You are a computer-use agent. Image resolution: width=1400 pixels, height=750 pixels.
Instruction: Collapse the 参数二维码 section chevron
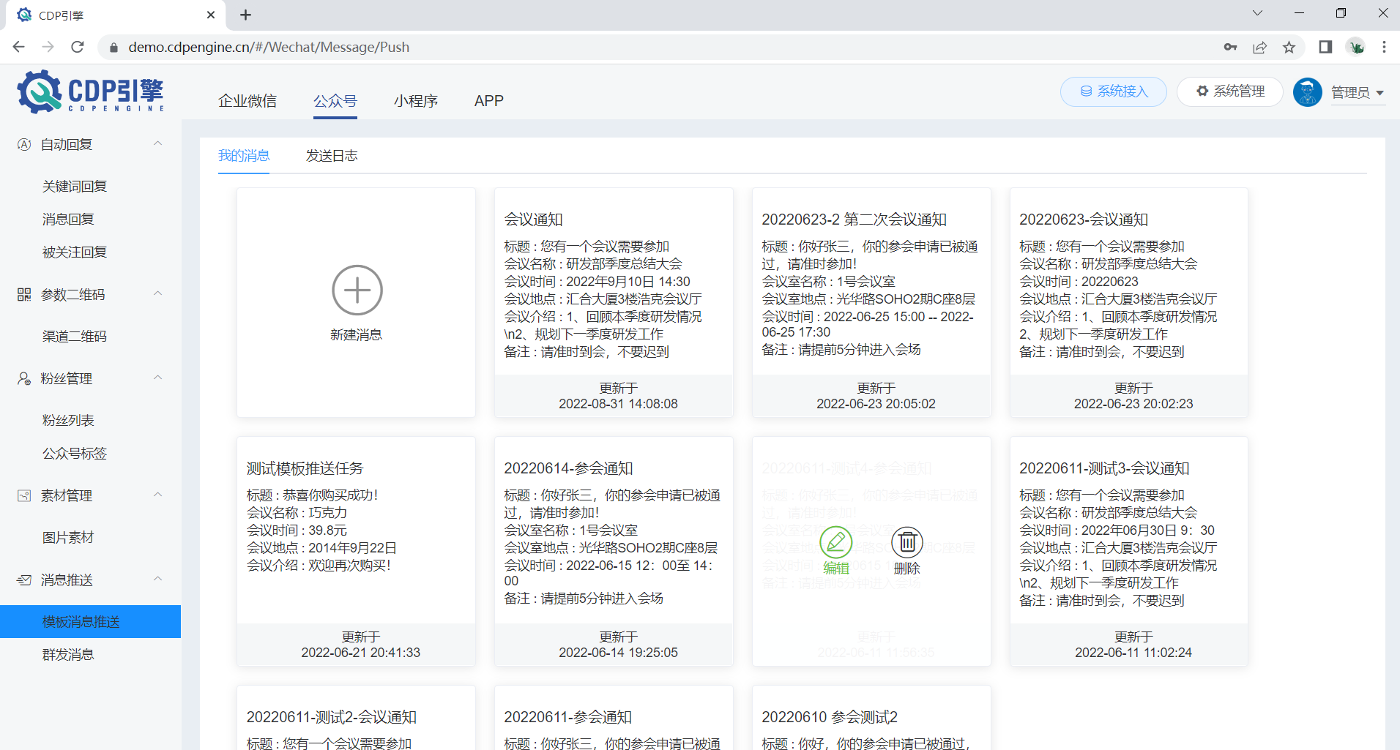click(157, 293)
